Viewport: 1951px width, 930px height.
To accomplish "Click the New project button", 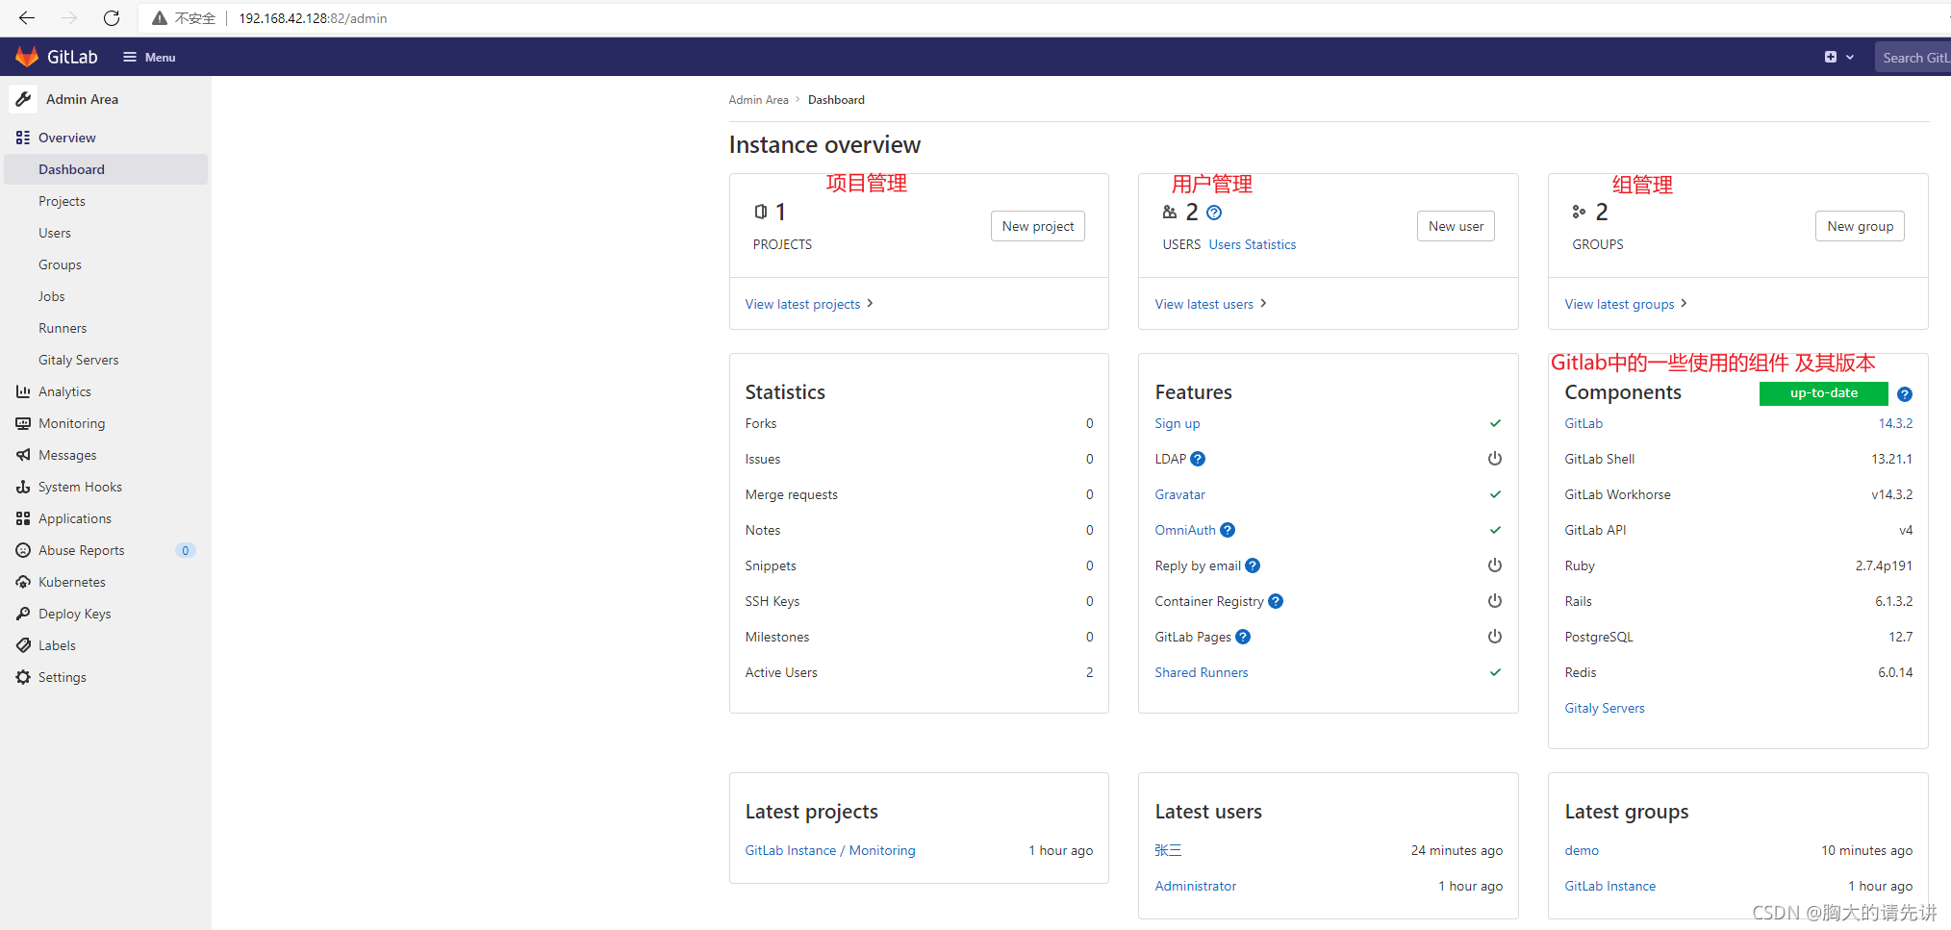I will tap(1038, 226).
